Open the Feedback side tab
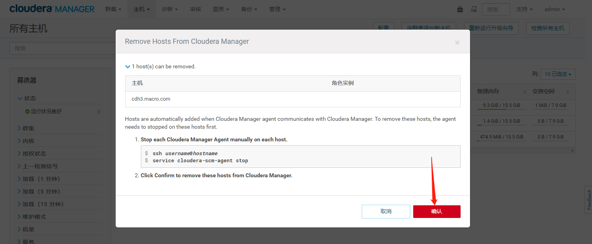This screenshot has height=244, width=592. click(x=588, y=200)
